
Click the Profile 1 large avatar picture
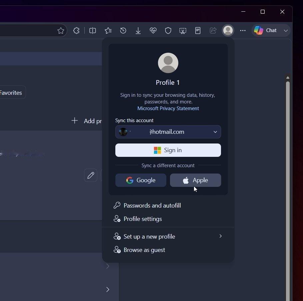point(168,63)
